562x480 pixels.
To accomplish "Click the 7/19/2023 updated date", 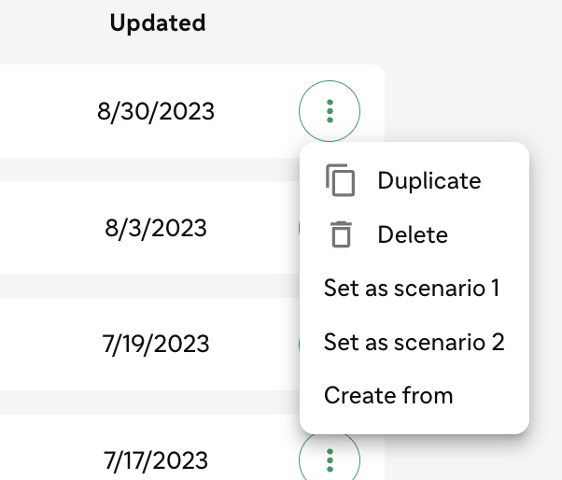I will coord(156,344).
